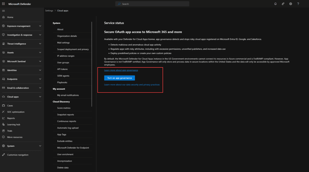Click the Cloud apps cloud icon

tap(3, 97)
